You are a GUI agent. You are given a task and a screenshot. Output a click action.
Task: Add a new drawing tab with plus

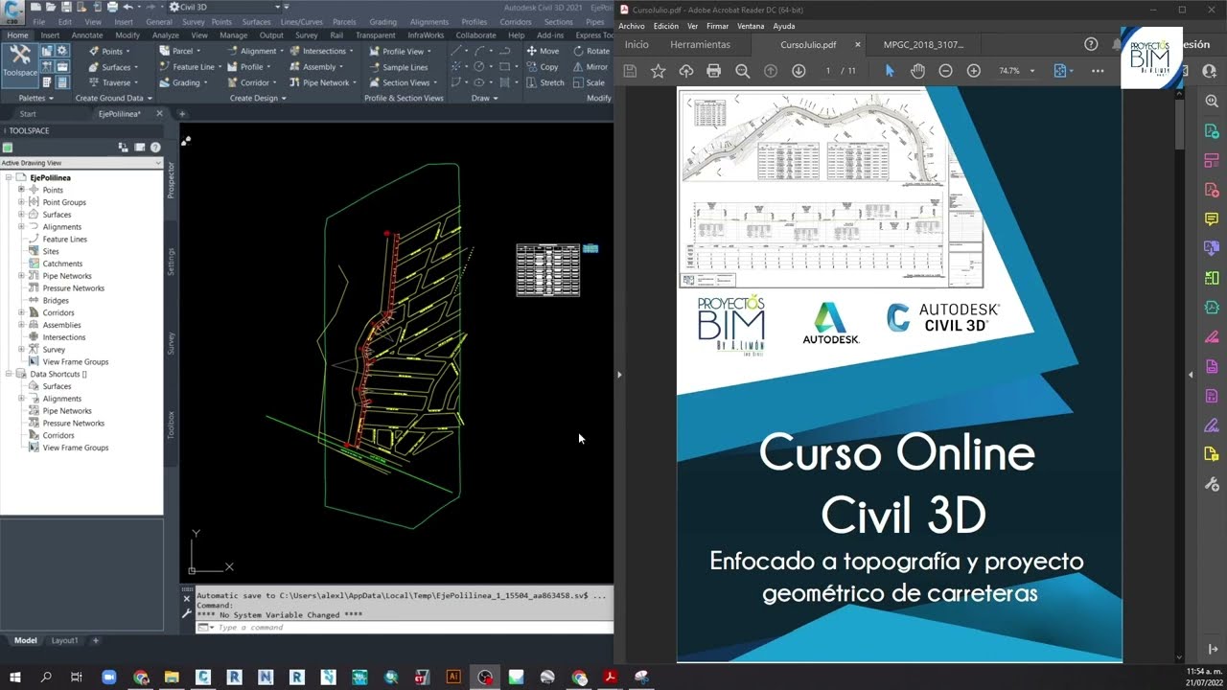182,114
